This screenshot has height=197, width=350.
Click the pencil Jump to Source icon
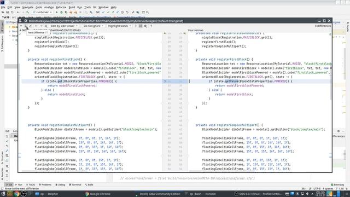pos(31,26)
